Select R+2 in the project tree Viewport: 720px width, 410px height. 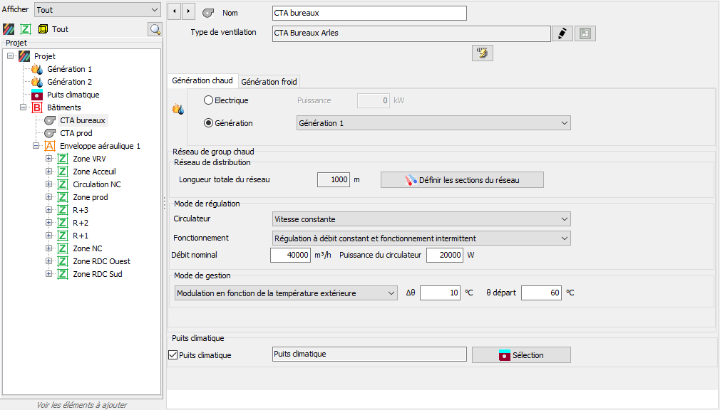point(81,223)
